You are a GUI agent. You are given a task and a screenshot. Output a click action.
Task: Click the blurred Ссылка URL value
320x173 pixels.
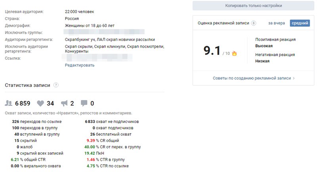[97, 58]
